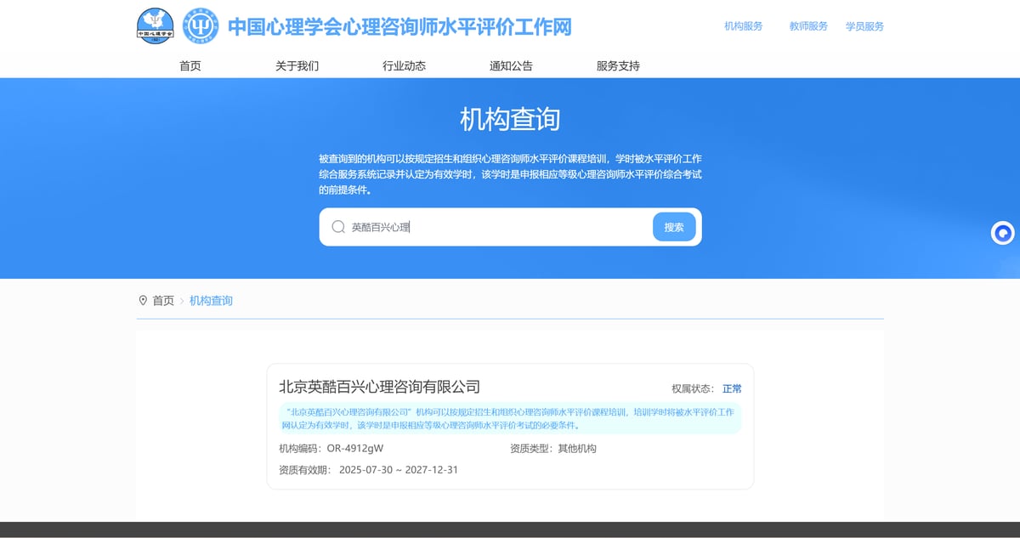Image resolution: width=1020 pixels, height=538 pixels.
Task: Click the blue Psi emblem logo
Action: (x=201, y=26)
